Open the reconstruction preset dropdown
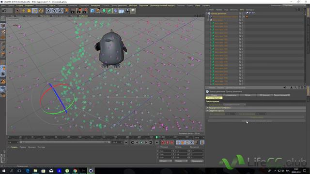Viewport: 310px width, 174px height. click(x=234, y=104)
